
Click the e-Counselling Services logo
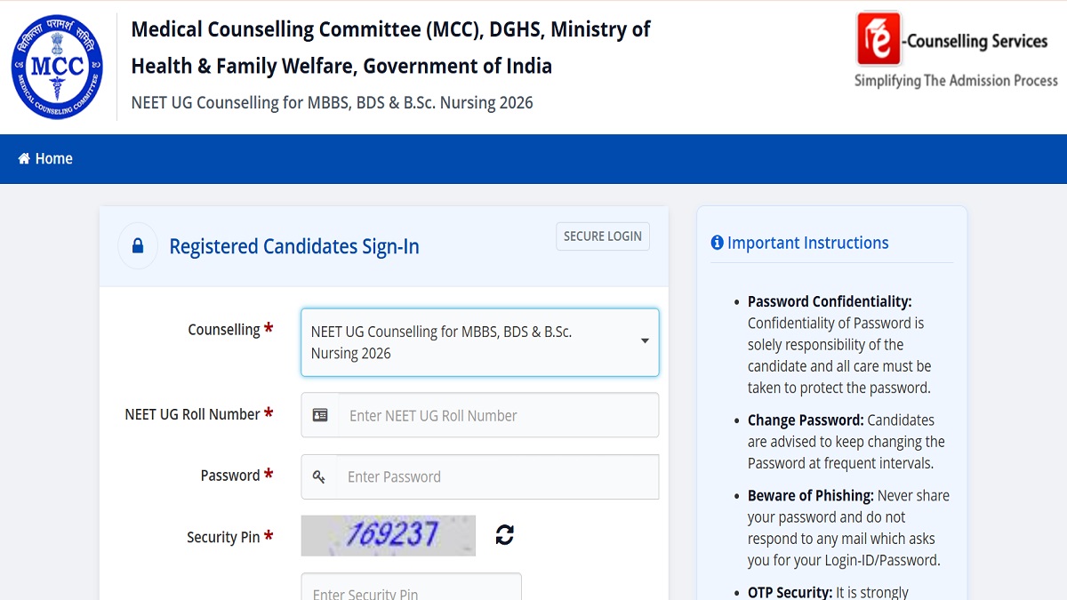956,50
